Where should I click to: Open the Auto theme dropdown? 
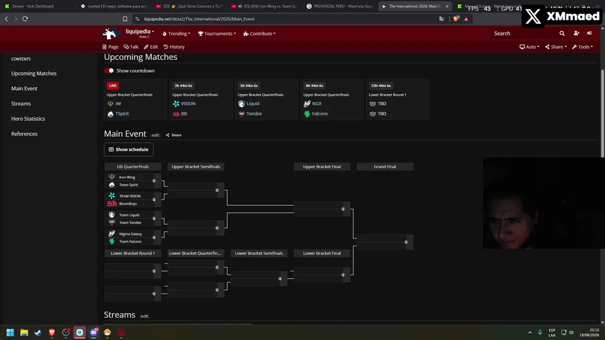[x=529, y=47]
